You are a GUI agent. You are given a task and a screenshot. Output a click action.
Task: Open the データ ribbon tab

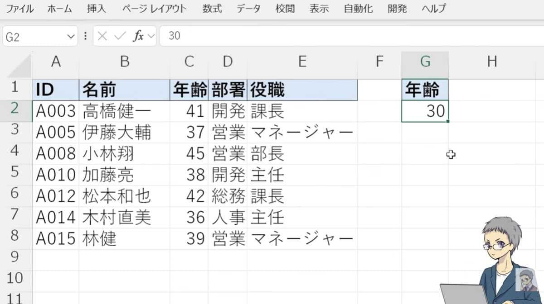click(x=248, y=8)
